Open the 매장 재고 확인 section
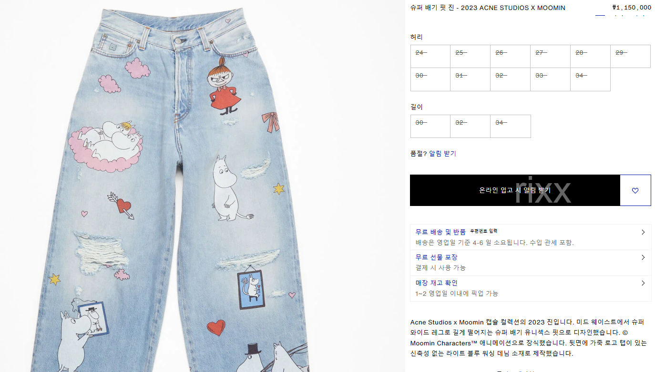The height and width of the screenshot is (372, 655). coord(531,288)
